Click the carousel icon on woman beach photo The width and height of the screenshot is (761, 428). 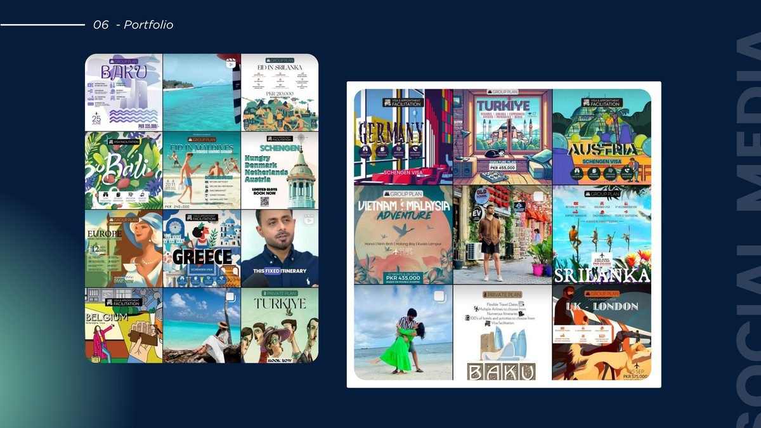231,297
